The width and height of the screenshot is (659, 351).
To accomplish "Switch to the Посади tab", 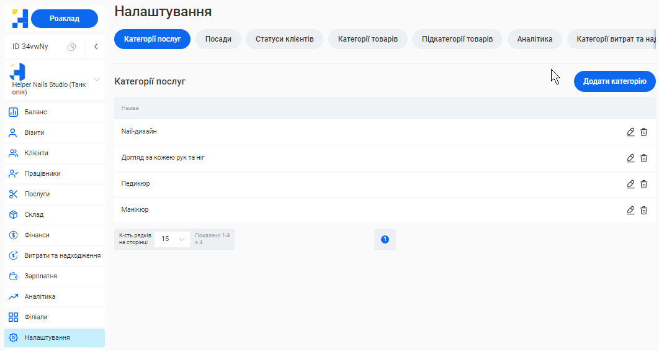I will pos(218,39).
